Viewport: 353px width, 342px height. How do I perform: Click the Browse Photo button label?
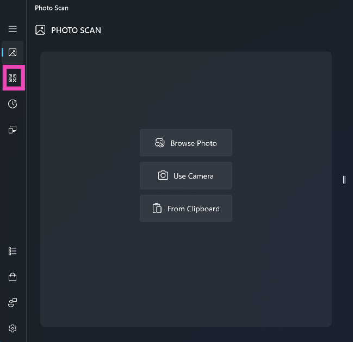tap(193, 143)
